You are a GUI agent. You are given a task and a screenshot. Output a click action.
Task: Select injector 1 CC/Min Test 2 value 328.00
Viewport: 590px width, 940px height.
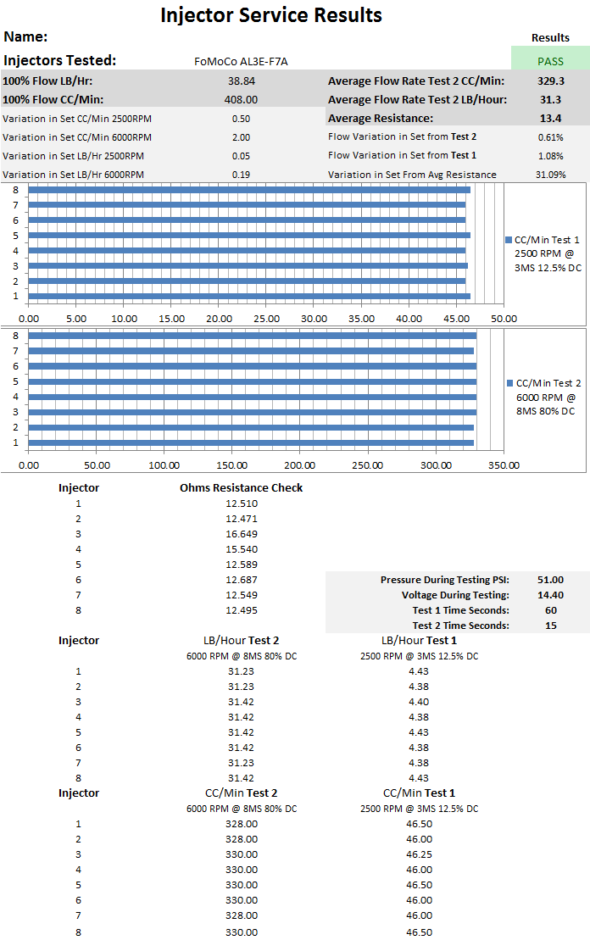(242, 824)
